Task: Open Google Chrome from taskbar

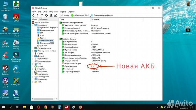Action: [46, 107]
